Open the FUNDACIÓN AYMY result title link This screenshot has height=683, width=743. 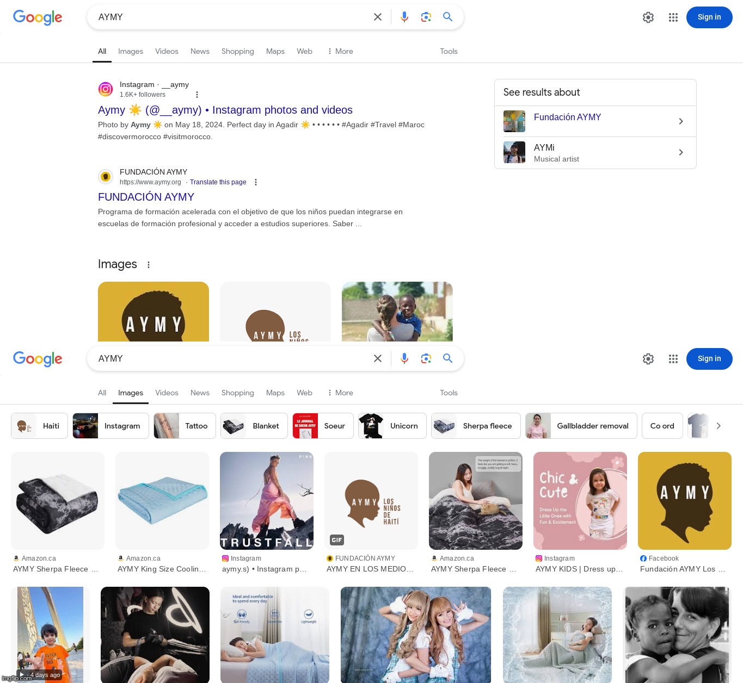pos(146,197)
